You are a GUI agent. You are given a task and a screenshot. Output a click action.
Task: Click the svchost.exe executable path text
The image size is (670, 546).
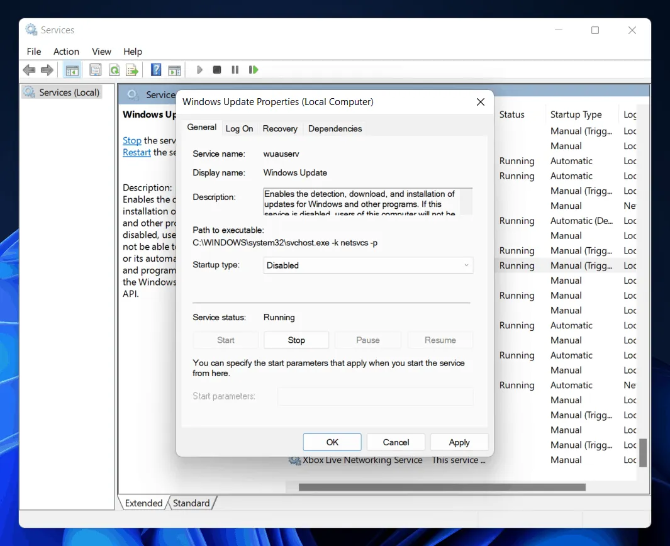point(285,243)
